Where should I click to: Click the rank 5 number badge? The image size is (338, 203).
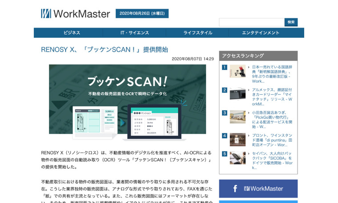225,154
